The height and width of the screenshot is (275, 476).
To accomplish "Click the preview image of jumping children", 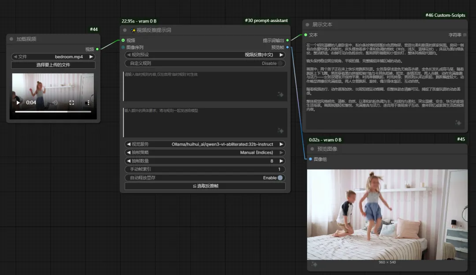I will click(x=387, y=214).
